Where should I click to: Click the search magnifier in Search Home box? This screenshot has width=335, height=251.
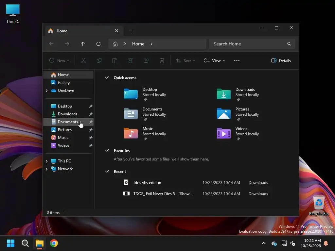[289, 44]
